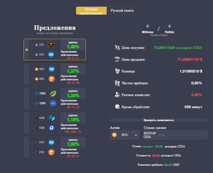Click the green leaf exchange logo in the third offer
213x173 pixels.
53,94
